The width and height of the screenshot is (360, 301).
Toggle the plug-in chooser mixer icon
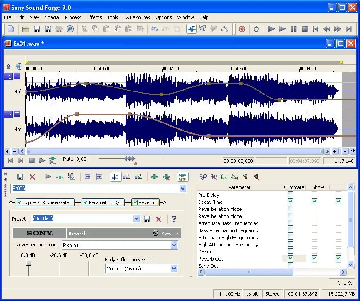point(183,177)
